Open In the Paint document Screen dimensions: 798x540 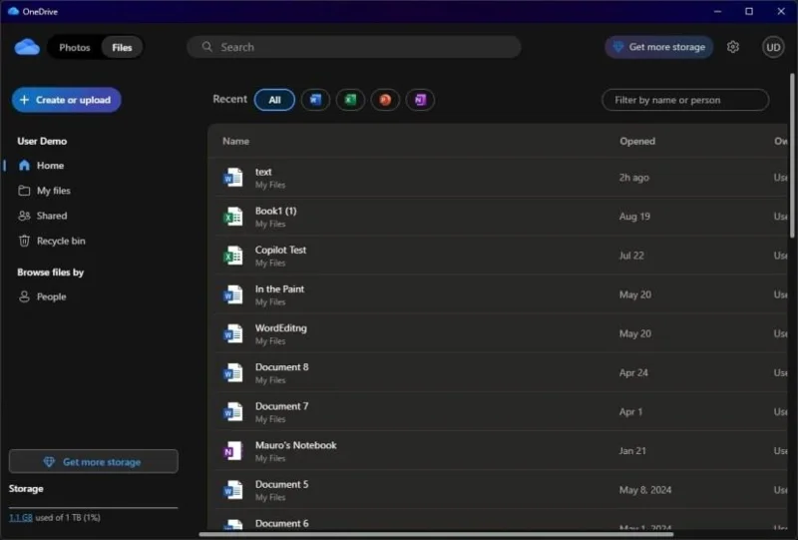[279, 288]
